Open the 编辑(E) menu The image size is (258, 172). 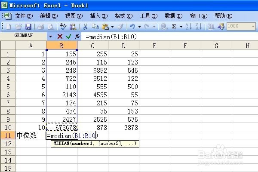coord(49,16)
